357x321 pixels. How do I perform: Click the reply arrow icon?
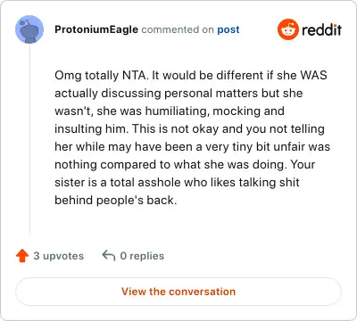point(109,256)
